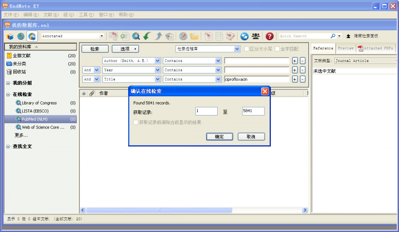This screenshot has width=399, height=232.
Task: Click the copy to local library icon
Action: point(113,36)
